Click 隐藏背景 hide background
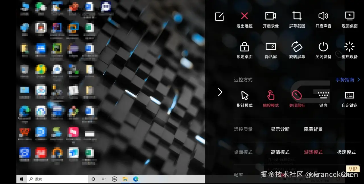 313,129
